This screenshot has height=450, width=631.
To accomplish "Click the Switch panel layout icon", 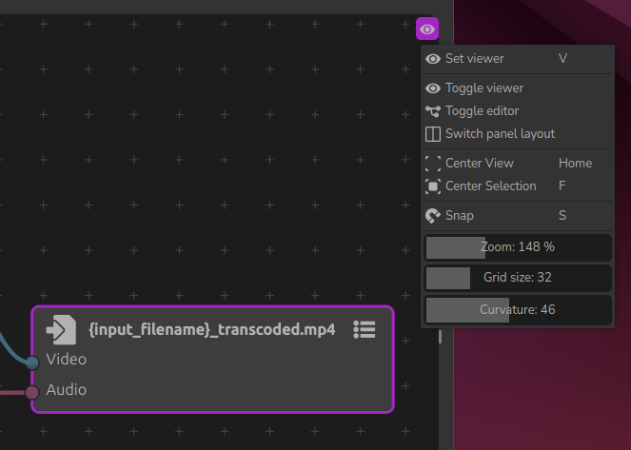I will [x=433, y=134].
